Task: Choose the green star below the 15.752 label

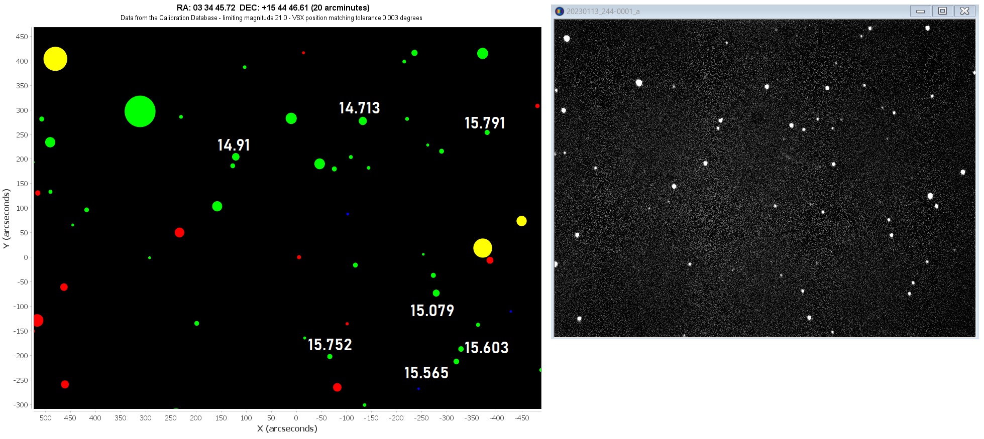Action: [330, 357]
